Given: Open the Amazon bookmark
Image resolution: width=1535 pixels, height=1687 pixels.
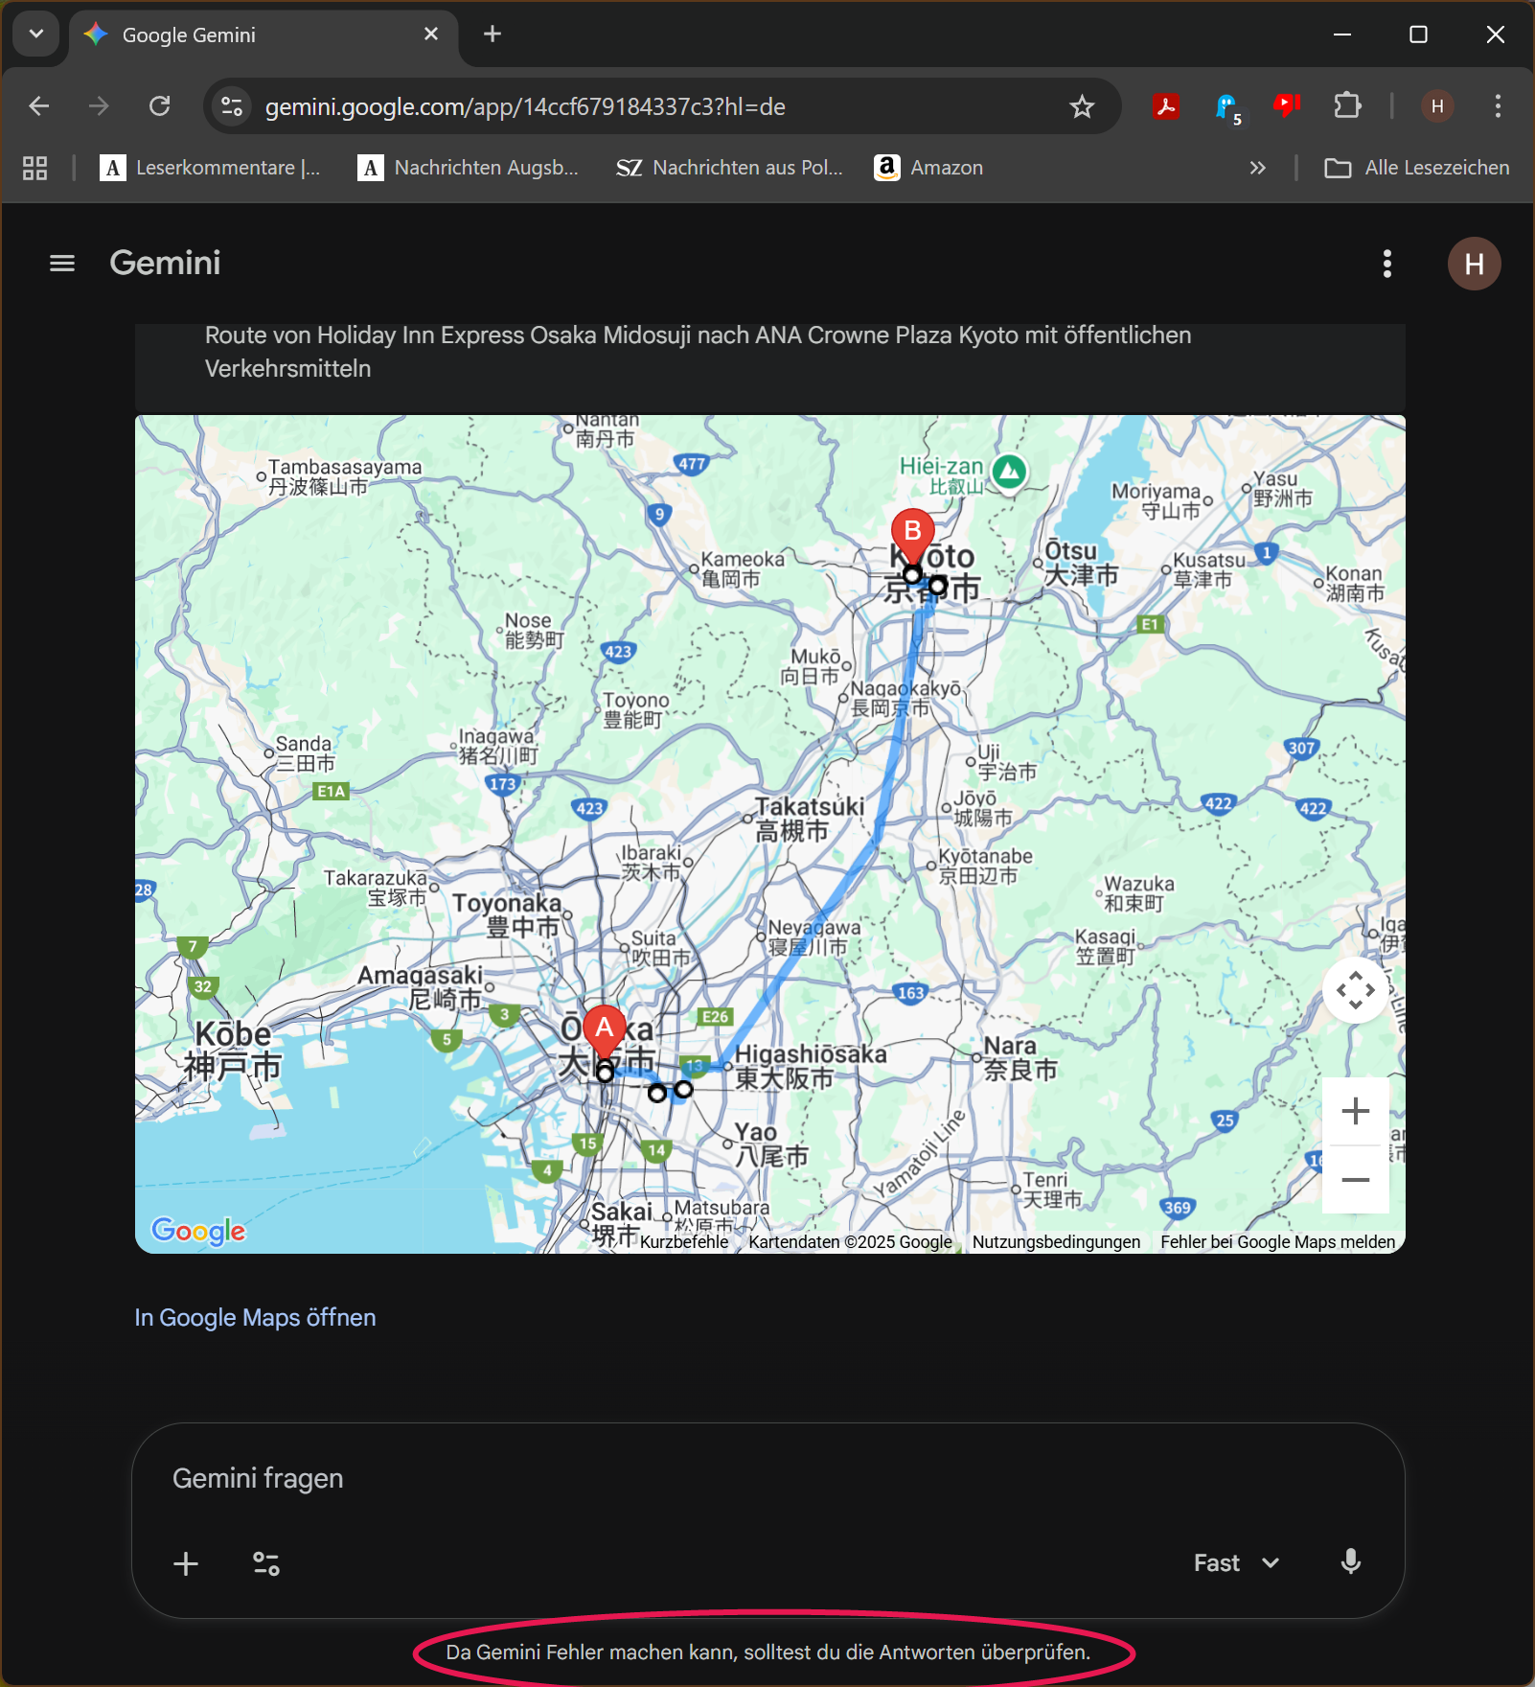Looking at the screenshot, I should (928, 168).
